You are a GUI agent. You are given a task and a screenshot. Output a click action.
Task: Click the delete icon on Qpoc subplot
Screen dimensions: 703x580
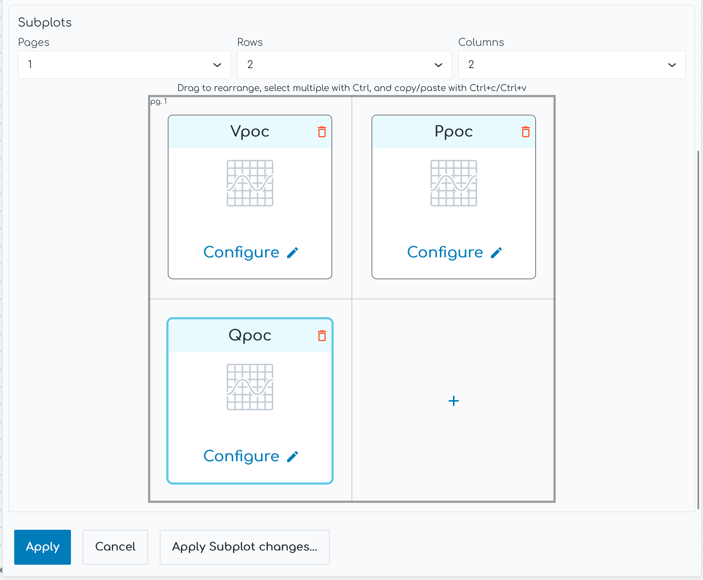pyautogui.click(x=321, y=335)
